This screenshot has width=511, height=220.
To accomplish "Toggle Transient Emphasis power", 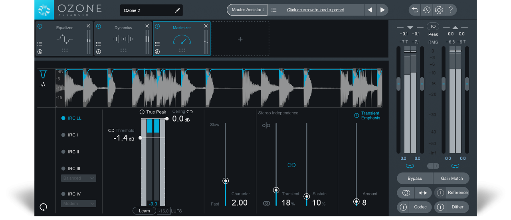I will coord(357,116).
